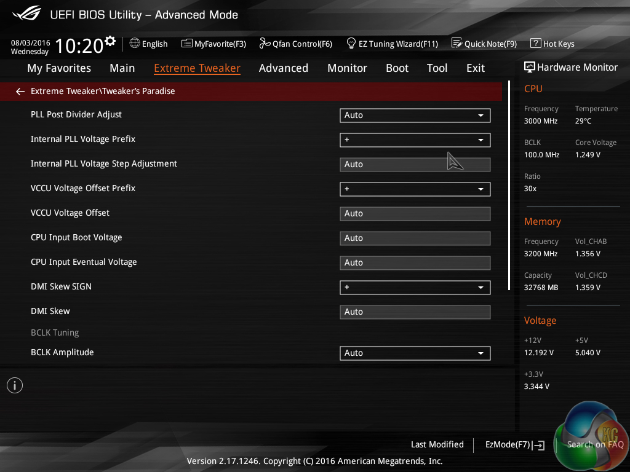Screen dimensions: 630x472
Task: Click the globe language icon
Action: [x=135, y=43]
